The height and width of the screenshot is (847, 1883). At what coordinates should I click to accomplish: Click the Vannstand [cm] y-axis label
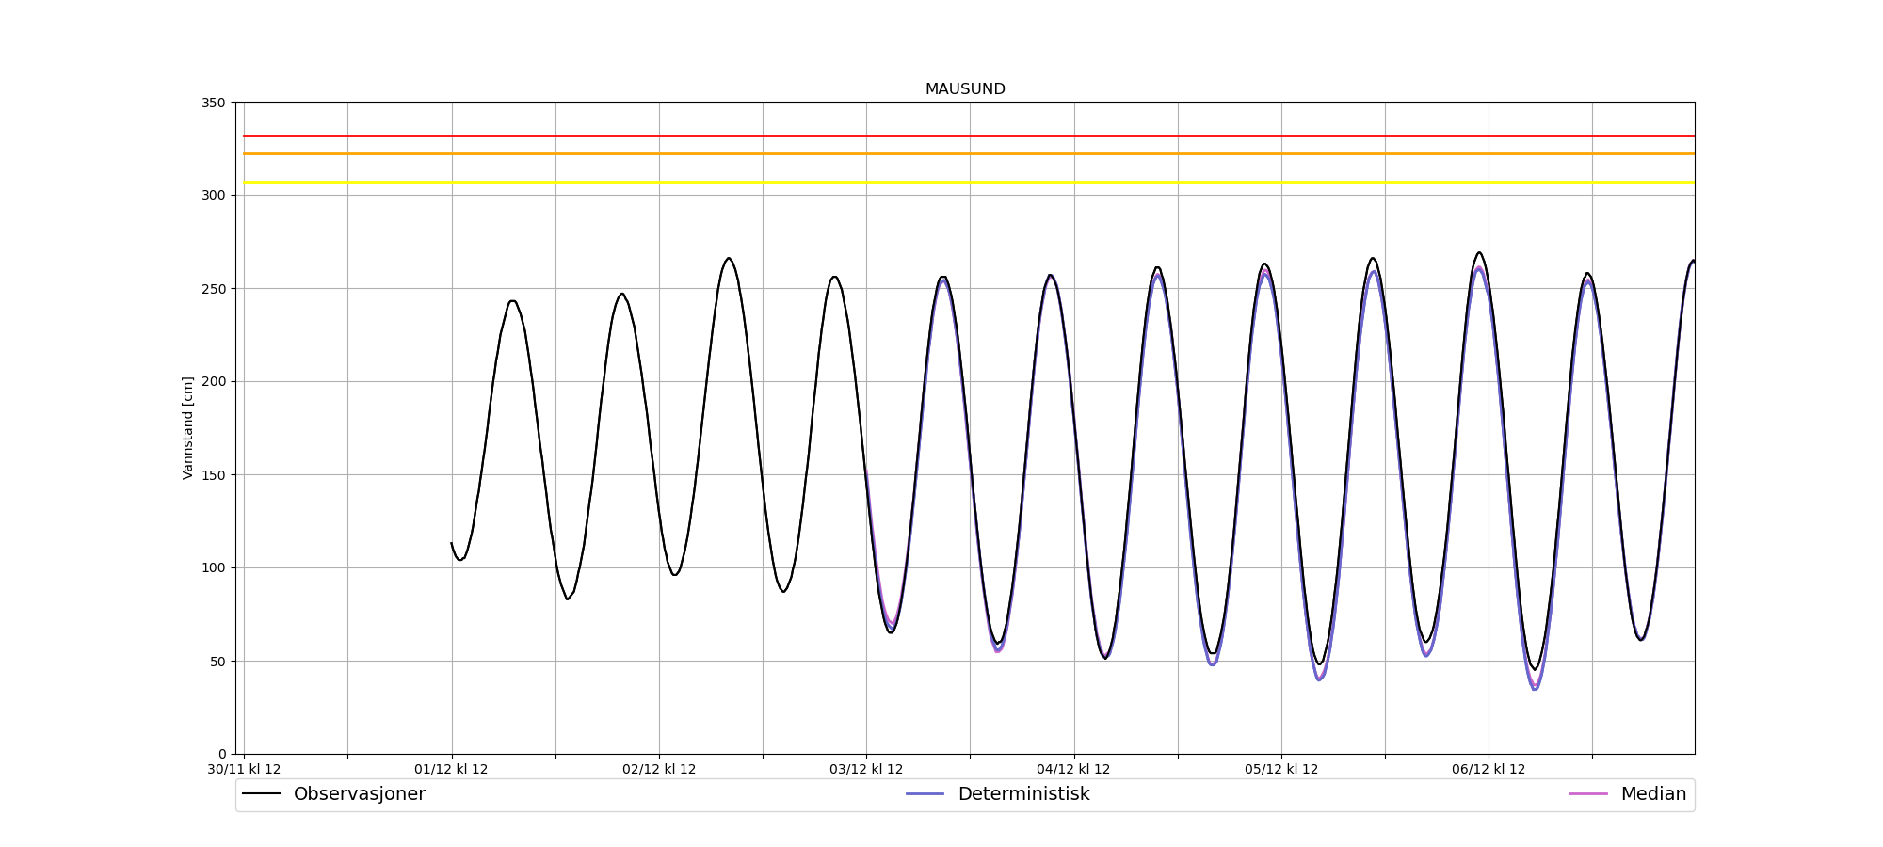click(188, 428)
